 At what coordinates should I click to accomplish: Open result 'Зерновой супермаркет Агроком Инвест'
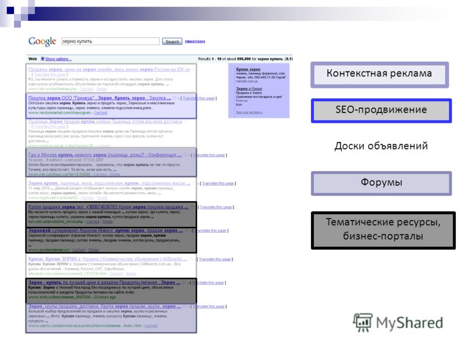pos(105,230)
